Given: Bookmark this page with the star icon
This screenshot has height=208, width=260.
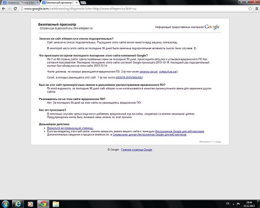Looking at the screenshot, I should 250,9.
